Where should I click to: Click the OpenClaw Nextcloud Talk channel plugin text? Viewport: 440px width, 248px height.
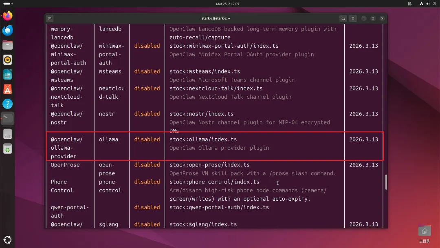pyautogui.click(x=230, y=97)
